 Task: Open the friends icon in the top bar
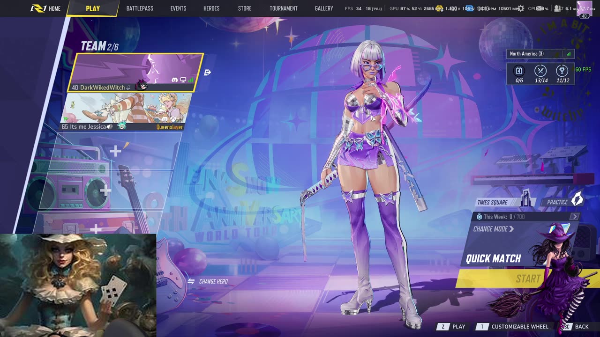pos(558,8)
